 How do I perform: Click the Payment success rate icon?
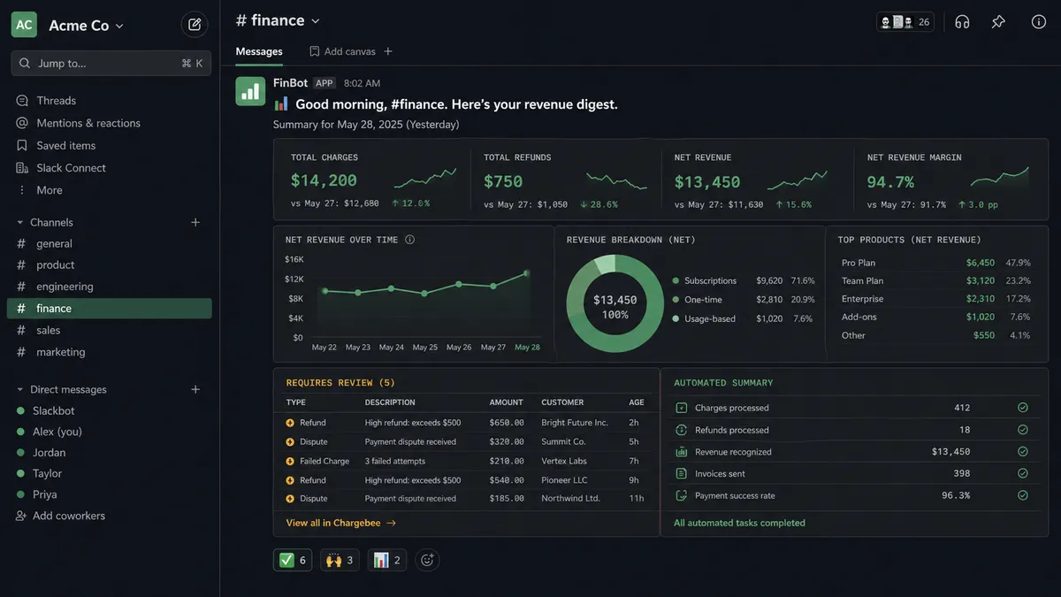[x=681, y=495]
